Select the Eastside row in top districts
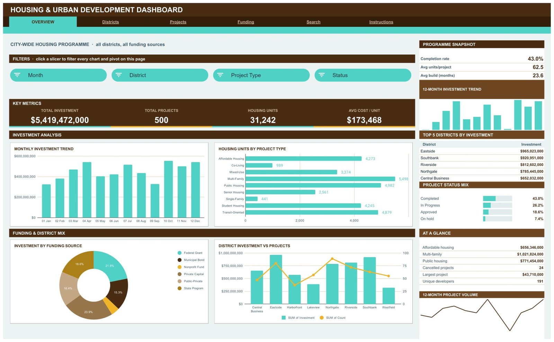The height and width of the screenshot is (342, 554). point(482,151)
